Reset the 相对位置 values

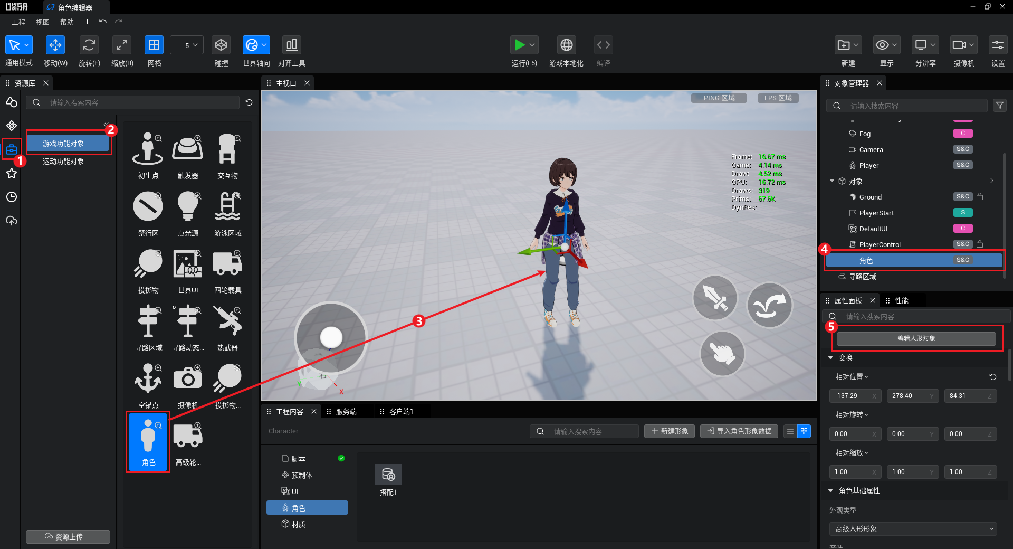click(992, 377)
